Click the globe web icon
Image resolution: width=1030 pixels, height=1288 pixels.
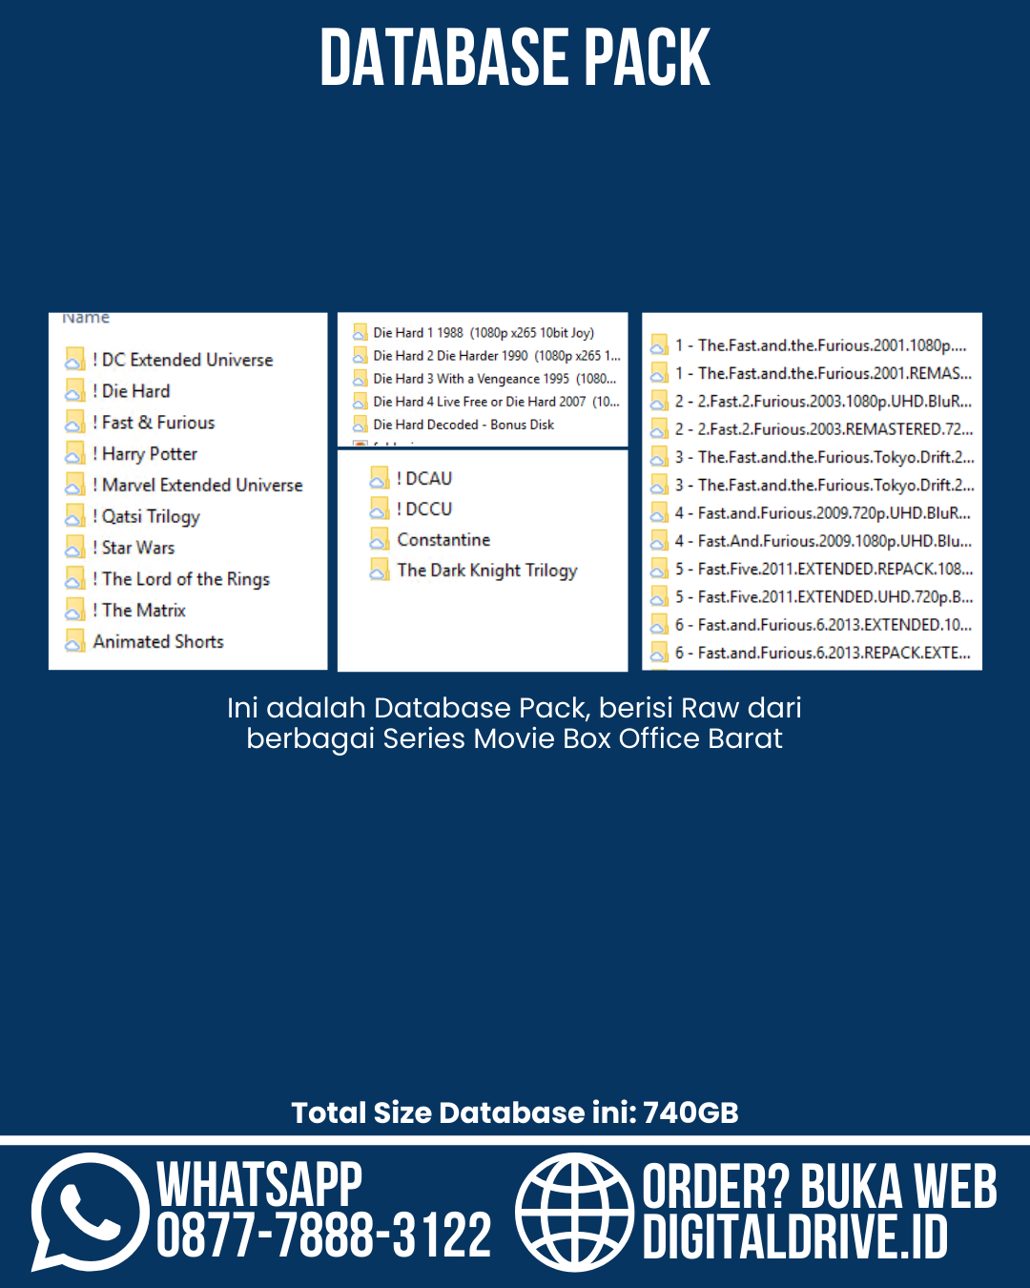574,1212
